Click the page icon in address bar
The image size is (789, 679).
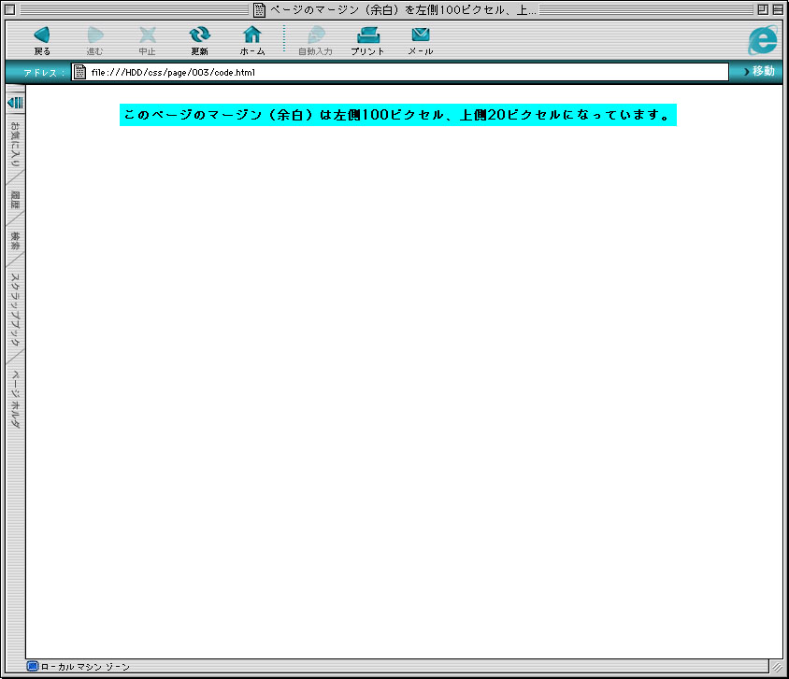[x=79, y=72]
